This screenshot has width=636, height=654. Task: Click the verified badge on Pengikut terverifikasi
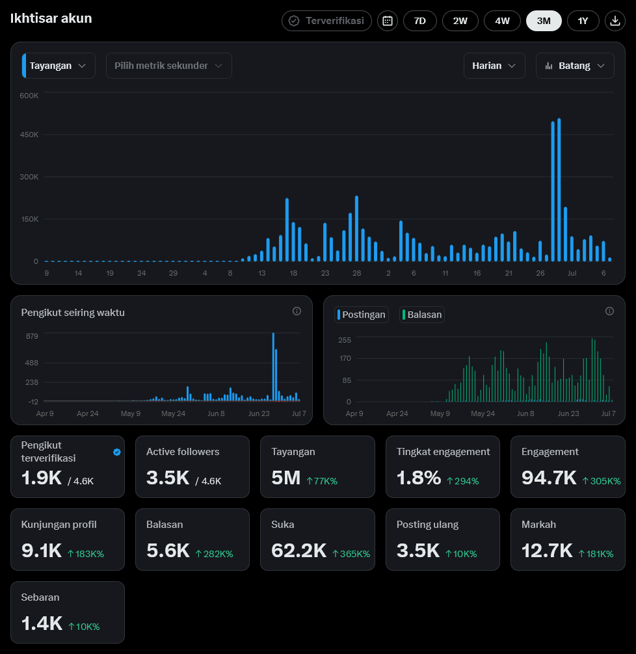pos(117,452)
